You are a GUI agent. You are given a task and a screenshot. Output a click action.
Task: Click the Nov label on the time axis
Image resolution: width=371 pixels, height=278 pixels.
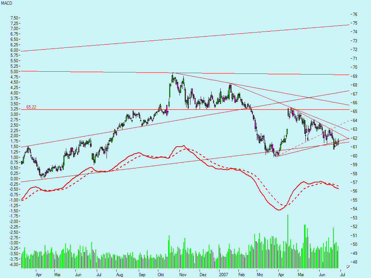[x=183, y=275]
